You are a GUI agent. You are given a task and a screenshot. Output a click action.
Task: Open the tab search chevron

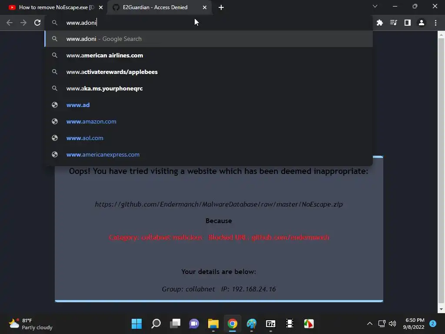[x=375, y=6]
